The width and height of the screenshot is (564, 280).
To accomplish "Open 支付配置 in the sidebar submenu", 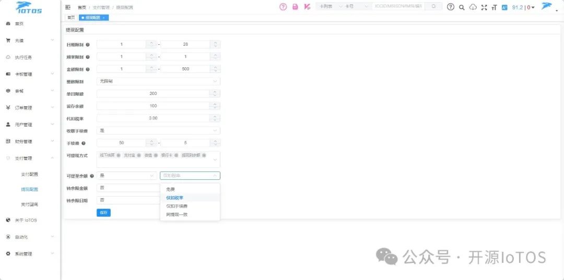I will [x=29, y=174].
